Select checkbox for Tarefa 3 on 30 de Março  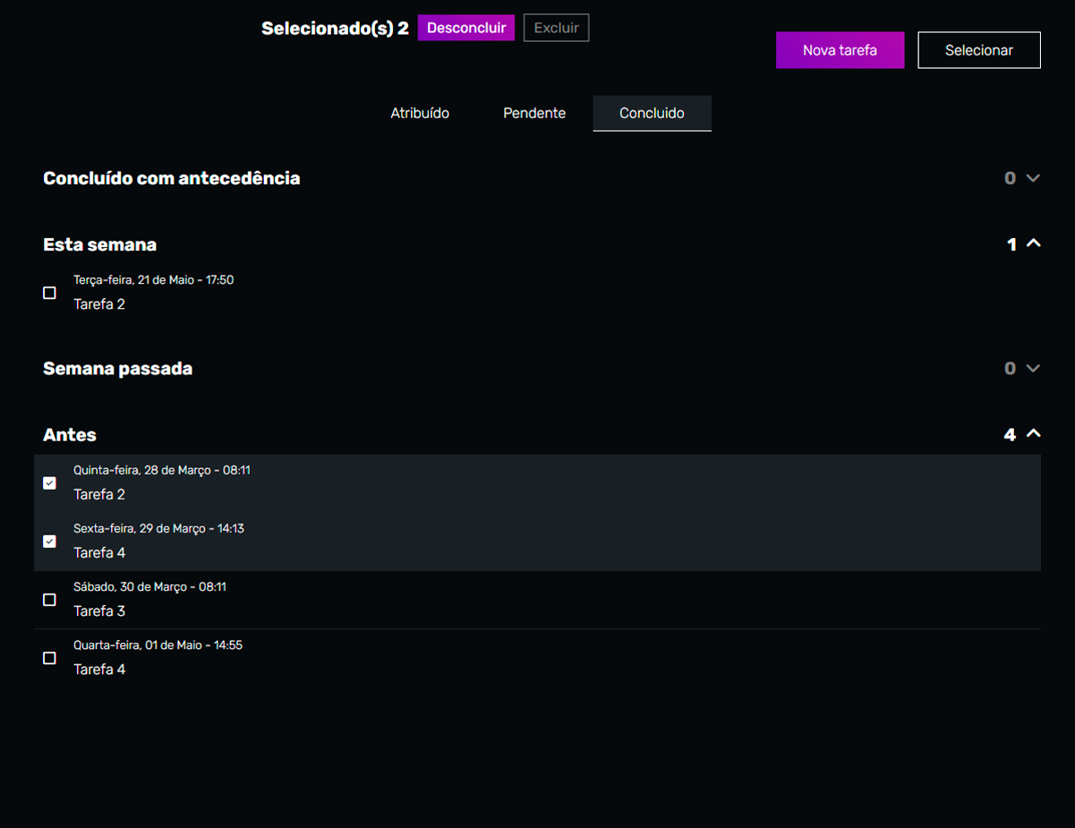click(x=50, y=600)
